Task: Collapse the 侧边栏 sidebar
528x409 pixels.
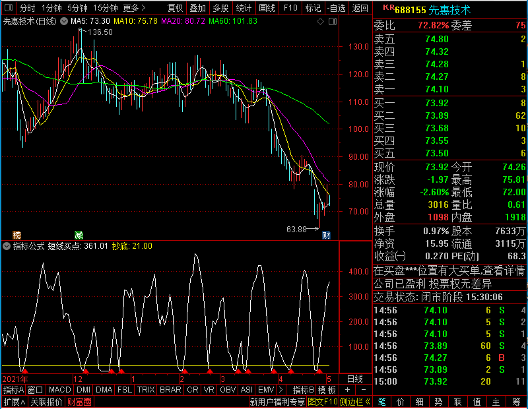Action: pos(355,402)
